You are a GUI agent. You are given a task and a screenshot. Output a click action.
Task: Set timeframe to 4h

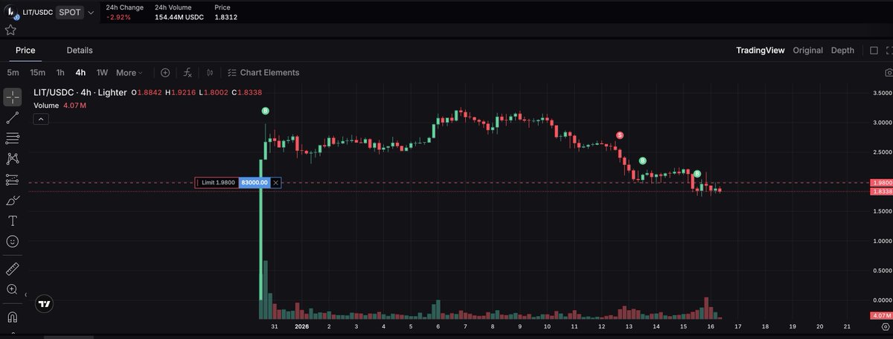click(80, 73)
